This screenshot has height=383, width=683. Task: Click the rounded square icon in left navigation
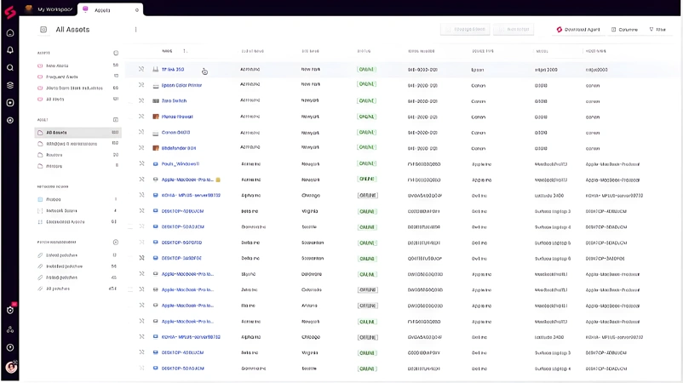(x=10, y=103)
